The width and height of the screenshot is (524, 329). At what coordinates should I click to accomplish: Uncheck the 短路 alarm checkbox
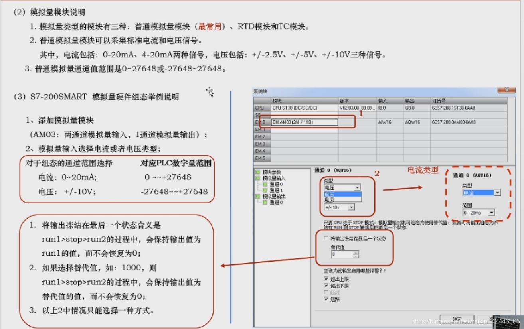point(326,299)
